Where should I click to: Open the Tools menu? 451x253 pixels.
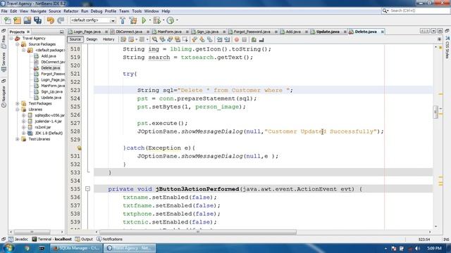[x=137, y=11]
